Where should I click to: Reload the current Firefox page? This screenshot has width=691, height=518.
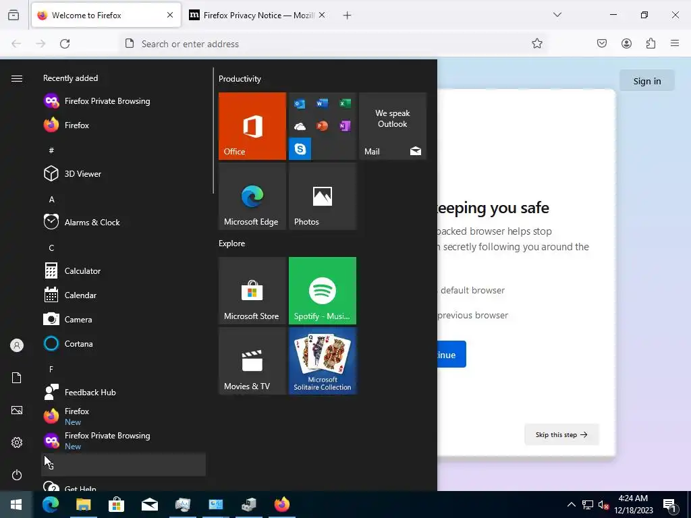[x=65, y=44]
